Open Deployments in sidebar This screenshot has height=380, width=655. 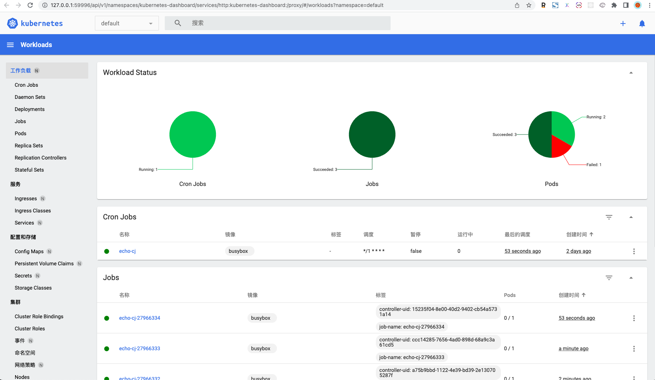29,109
